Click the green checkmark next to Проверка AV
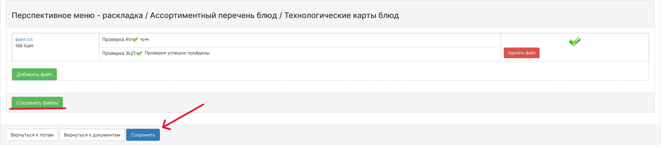 tap(135, 39)
